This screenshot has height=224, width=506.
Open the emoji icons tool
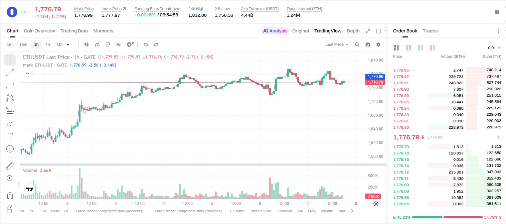point(10,149)
